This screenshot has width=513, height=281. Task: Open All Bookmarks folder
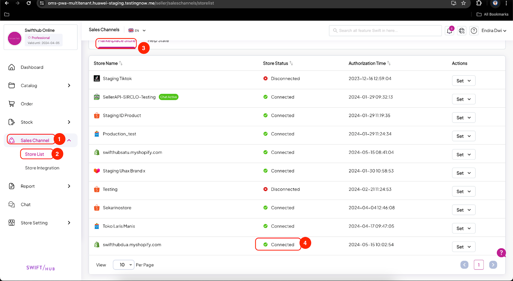[492, 14]
